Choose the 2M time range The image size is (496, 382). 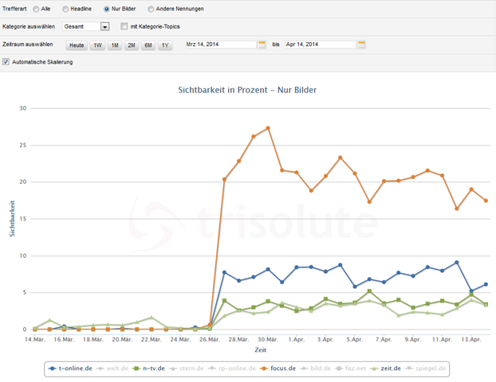(132, 45)
